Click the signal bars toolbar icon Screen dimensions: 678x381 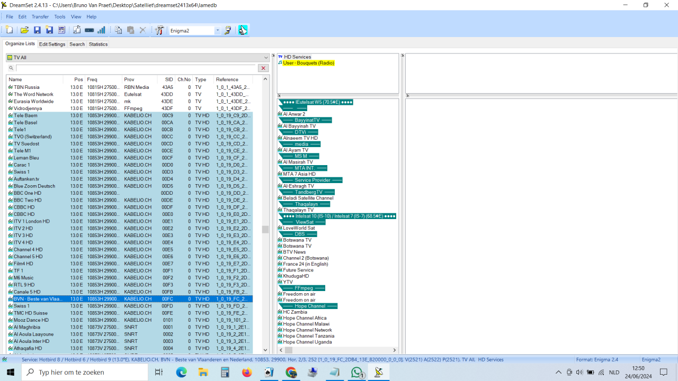click(101, 30)
